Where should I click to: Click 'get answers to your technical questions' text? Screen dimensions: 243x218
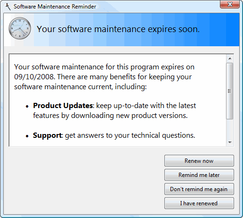point(130,135)
